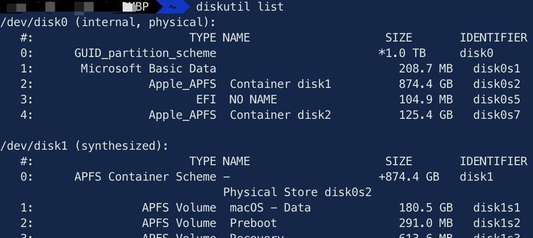Select the /dev/disk0 internal physical header
This screenshot has height=238, width=533.
click(x=108, y=23)
